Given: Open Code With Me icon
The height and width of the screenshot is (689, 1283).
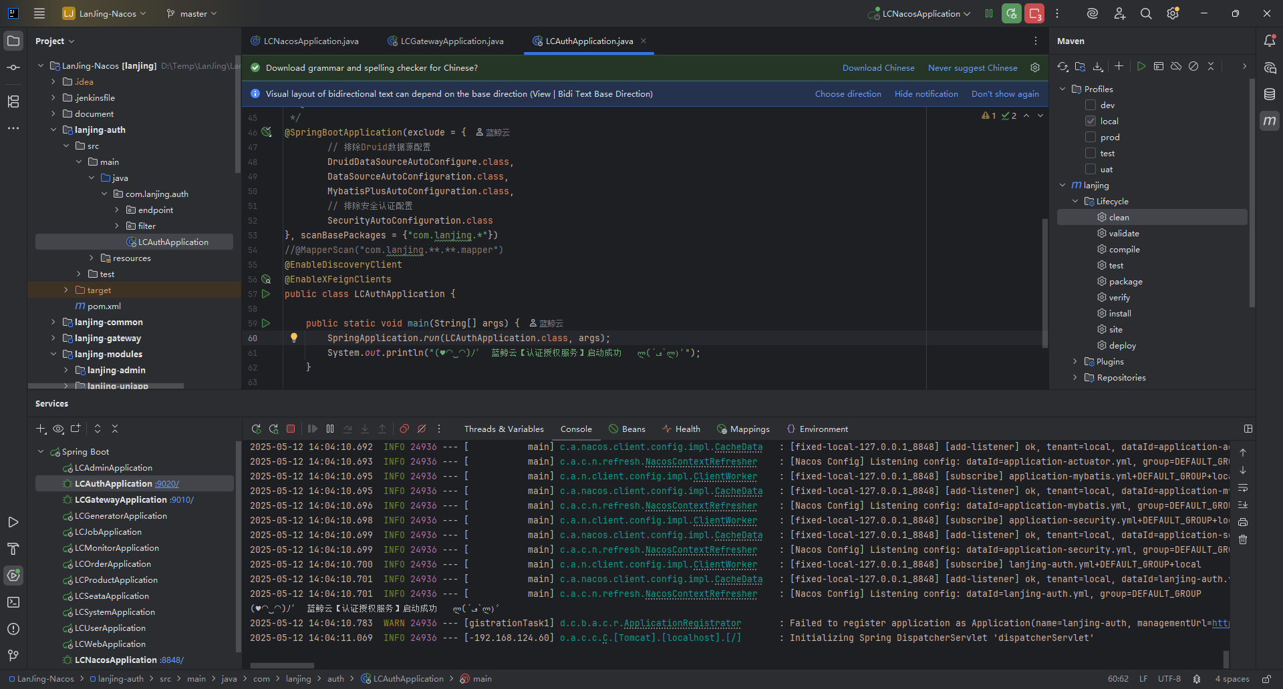Looking at the screenshot, I should tap(1120, 13).
